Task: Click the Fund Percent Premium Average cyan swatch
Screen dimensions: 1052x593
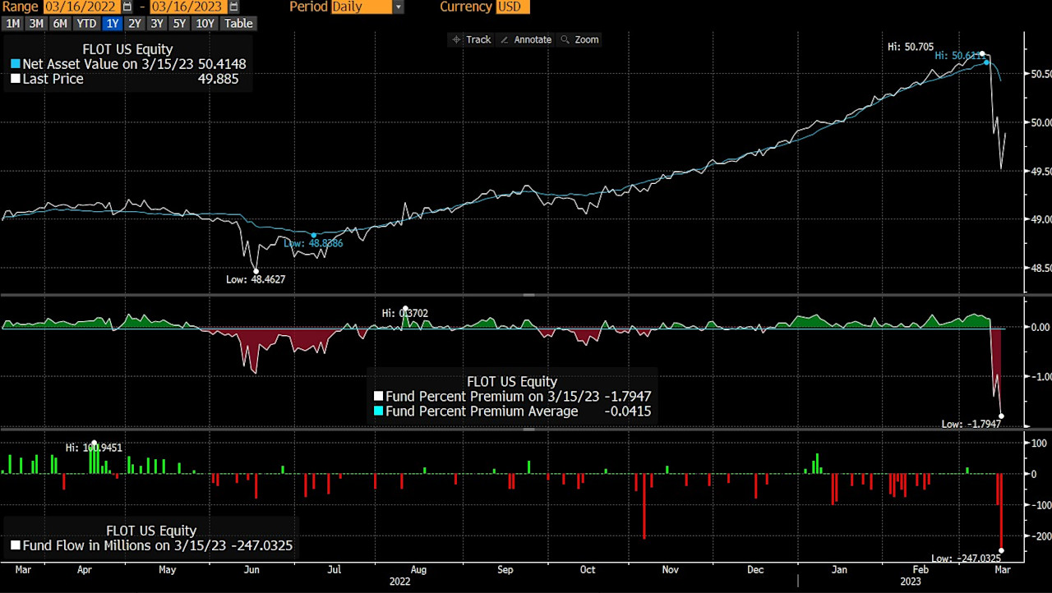Action: (x=379, y=411)
